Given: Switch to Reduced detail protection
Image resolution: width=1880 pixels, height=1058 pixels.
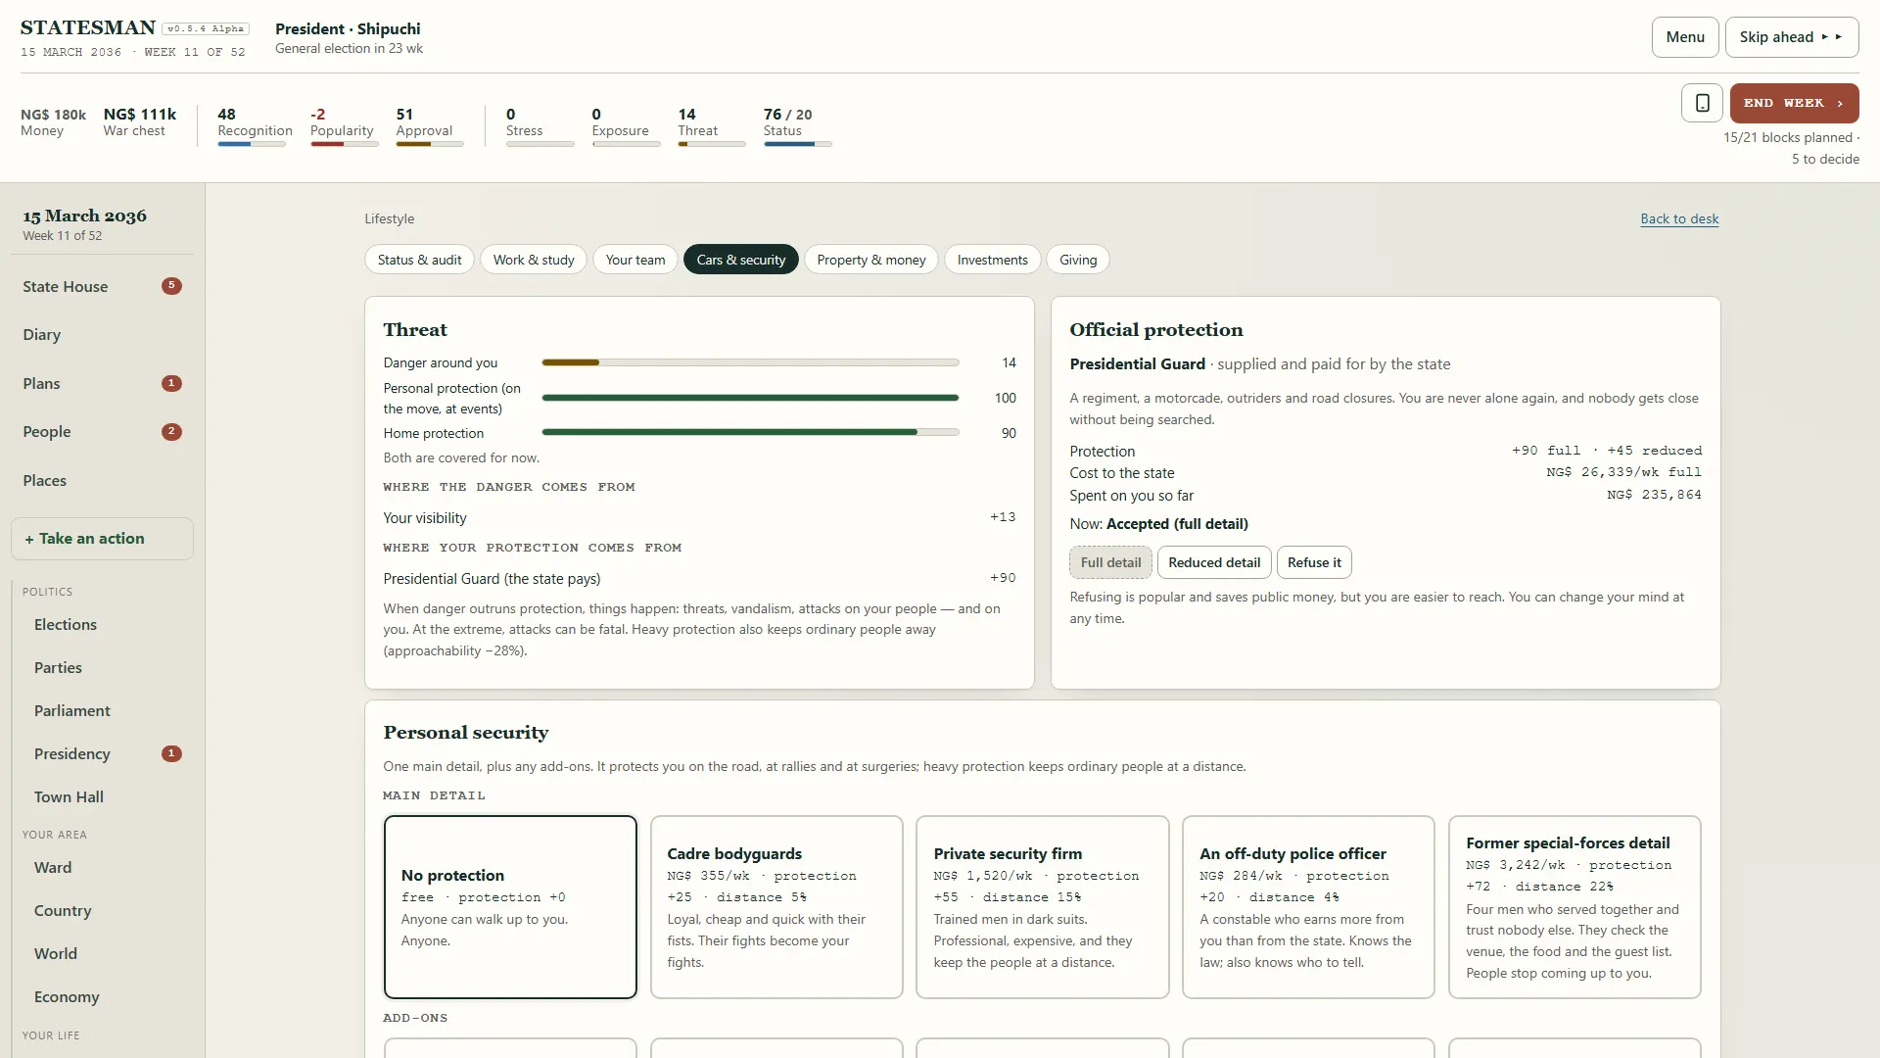Looking at the screenshot, I should click(x=1214, y=562).
